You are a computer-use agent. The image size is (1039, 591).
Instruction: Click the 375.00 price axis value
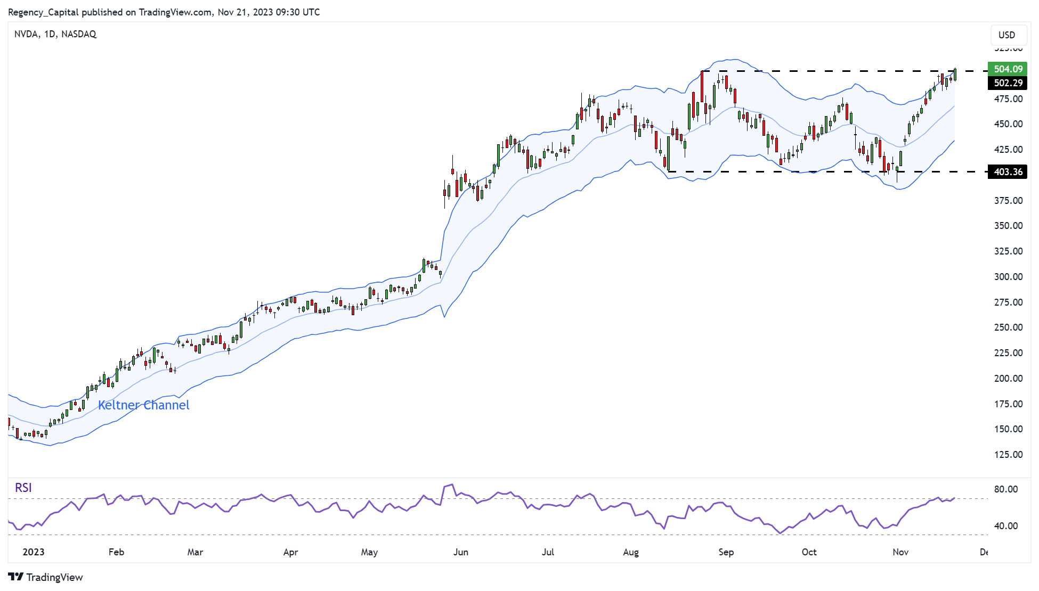pyautogui.click(x=1008, y=200)
